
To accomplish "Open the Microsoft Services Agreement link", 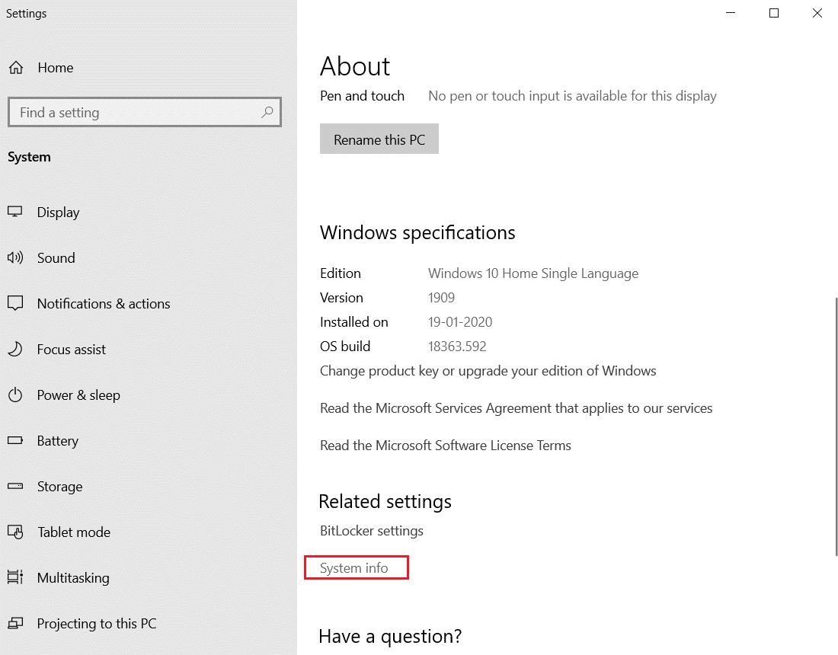I will point(516,407).
